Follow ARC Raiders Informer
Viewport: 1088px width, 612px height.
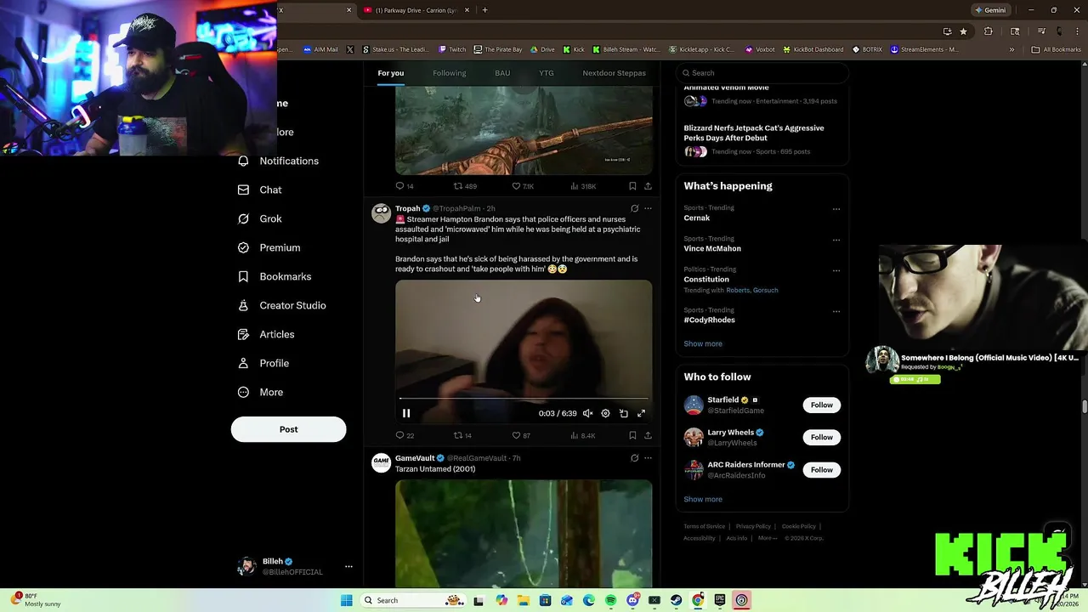[821, 469]
